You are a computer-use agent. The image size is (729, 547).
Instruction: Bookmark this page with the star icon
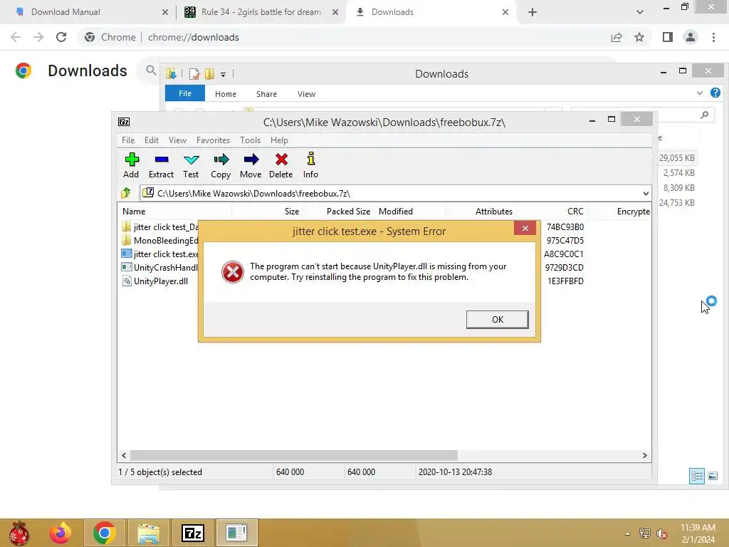(x=639, y=37)
